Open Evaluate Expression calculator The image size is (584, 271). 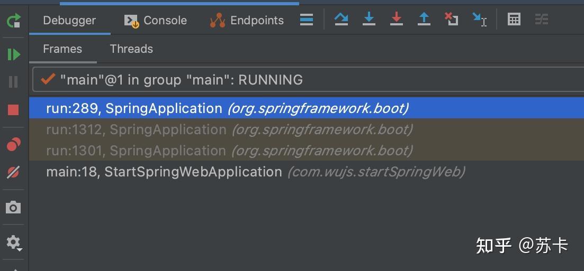tap(514, 19)
